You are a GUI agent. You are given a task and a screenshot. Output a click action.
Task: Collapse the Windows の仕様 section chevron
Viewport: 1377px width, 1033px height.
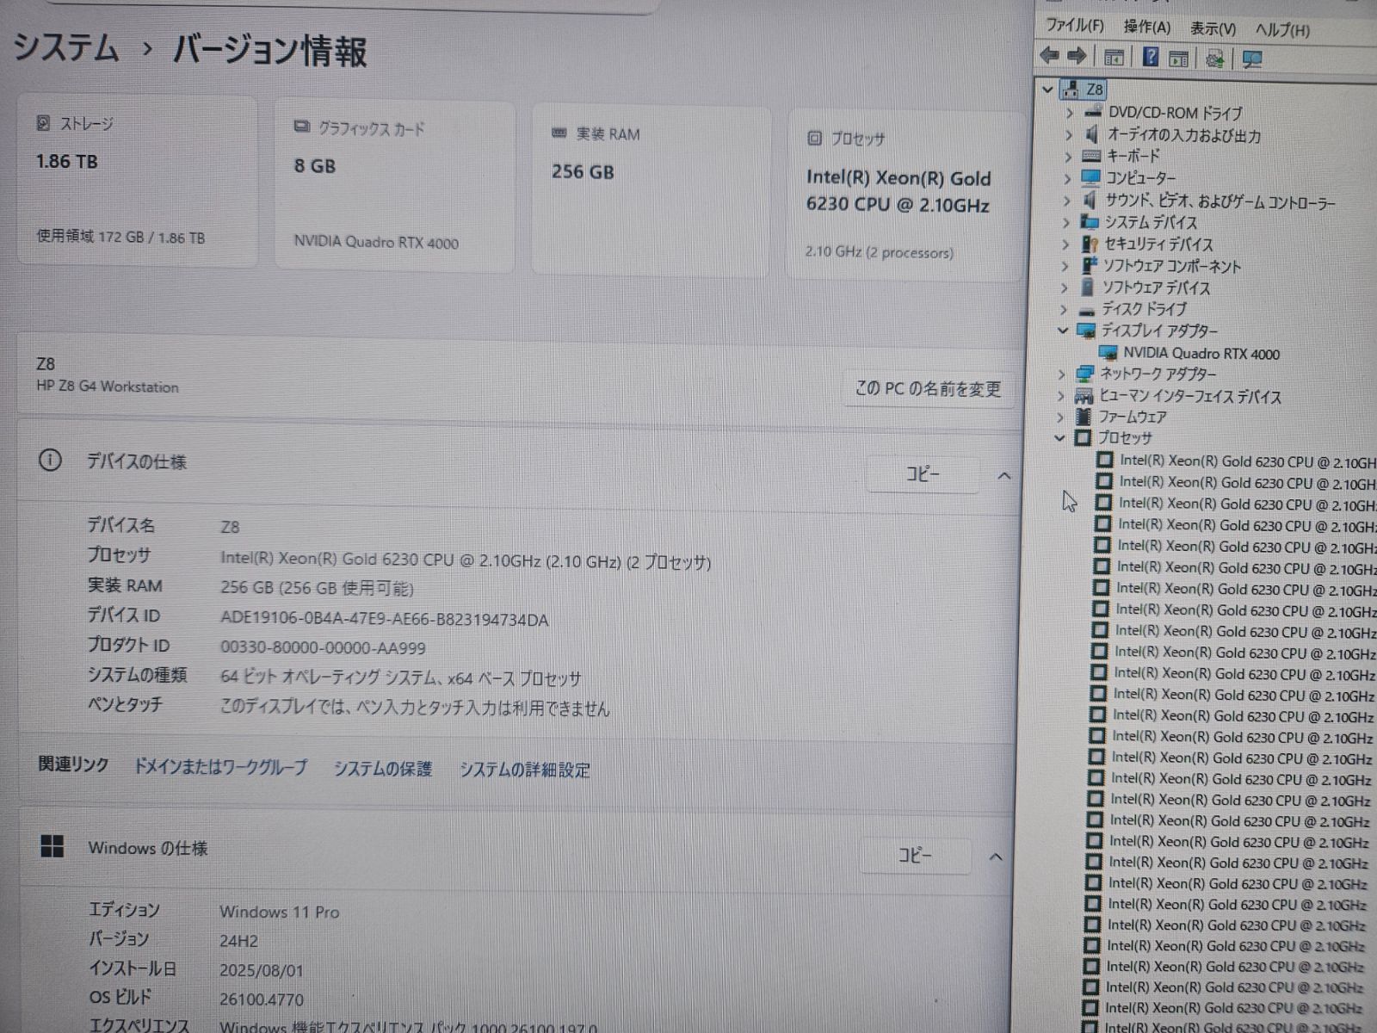(x=996, y=857)
